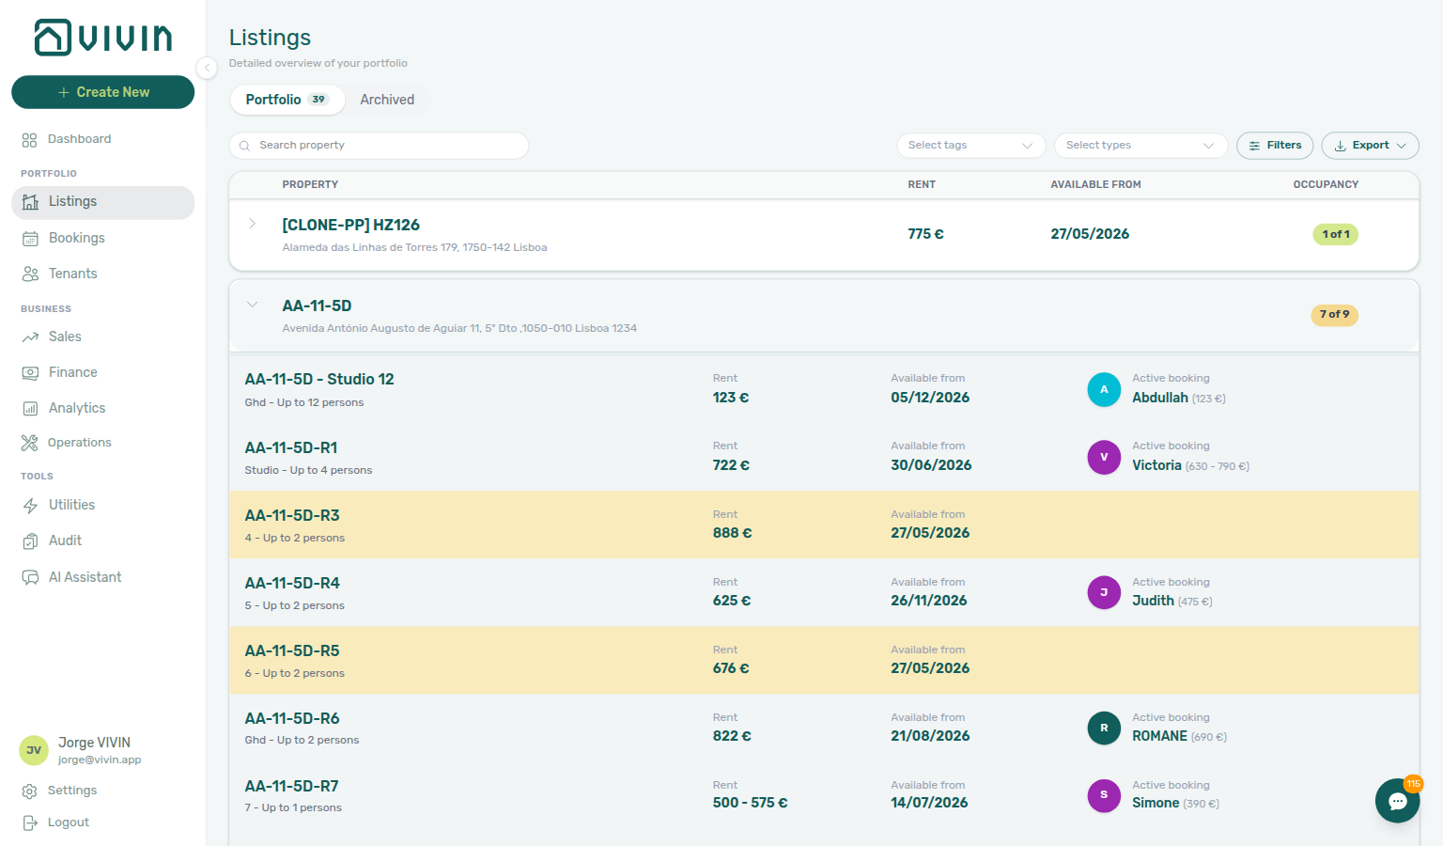
Task: Click the PROPERTY column header
Action: tap(310, 185)
